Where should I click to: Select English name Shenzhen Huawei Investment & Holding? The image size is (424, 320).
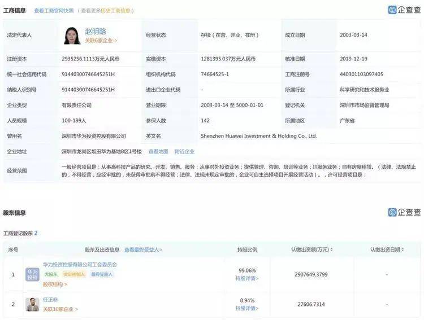click(259, 136)
